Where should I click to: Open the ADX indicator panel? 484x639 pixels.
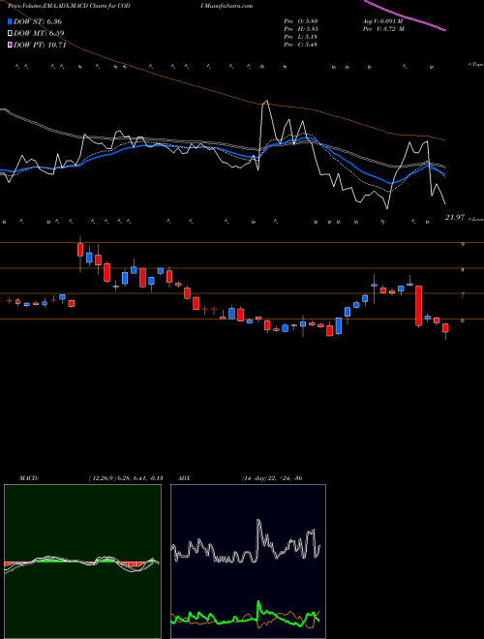[x=248, y=562]
